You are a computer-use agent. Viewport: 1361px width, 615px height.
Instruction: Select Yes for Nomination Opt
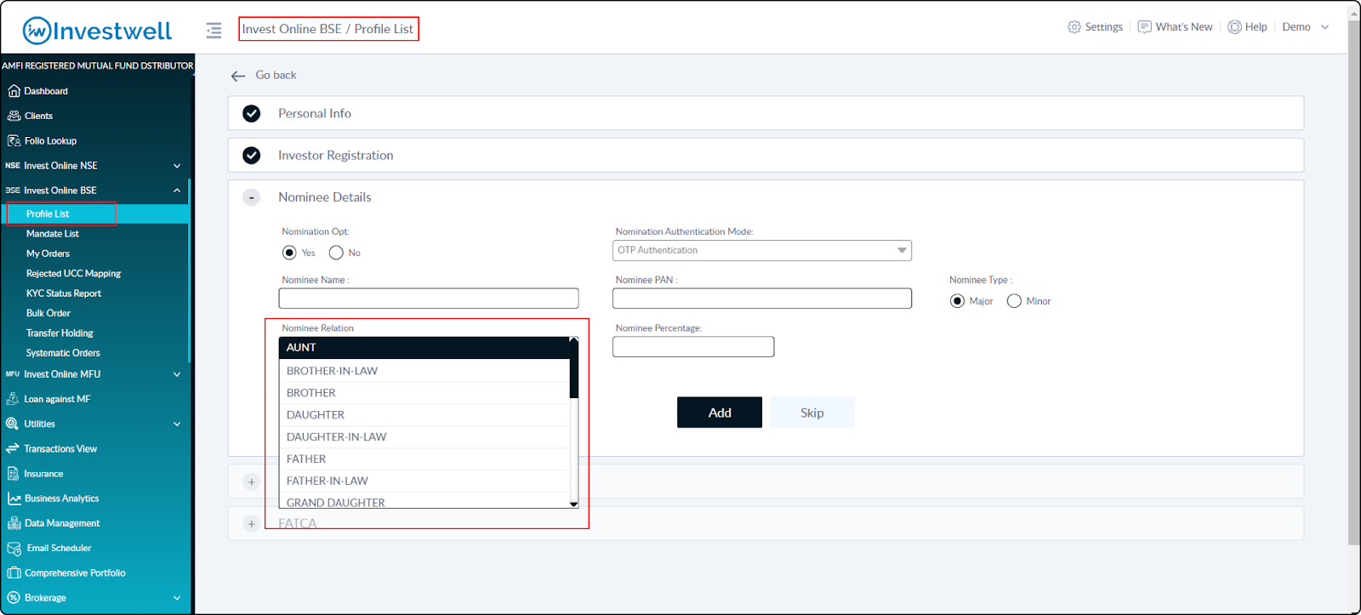point(289,253)
